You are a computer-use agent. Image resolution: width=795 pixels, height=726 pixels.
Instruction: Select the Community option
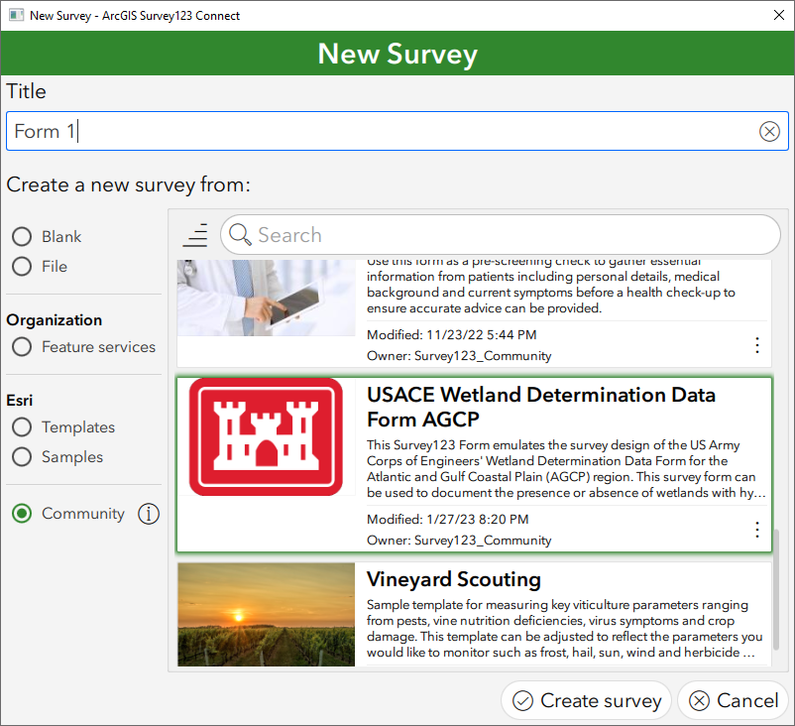tap(21, 514)
